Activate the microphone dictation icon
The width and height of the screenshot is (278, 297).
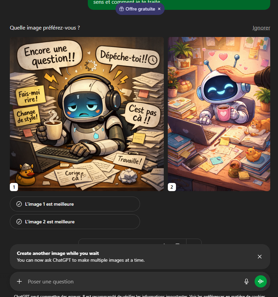246,281
